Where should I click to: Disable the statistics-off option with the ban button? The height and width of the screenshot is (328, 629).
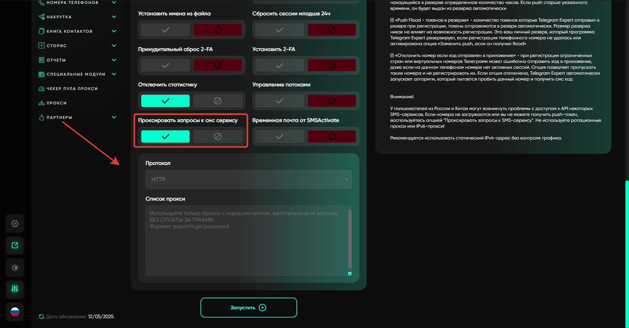218,101
